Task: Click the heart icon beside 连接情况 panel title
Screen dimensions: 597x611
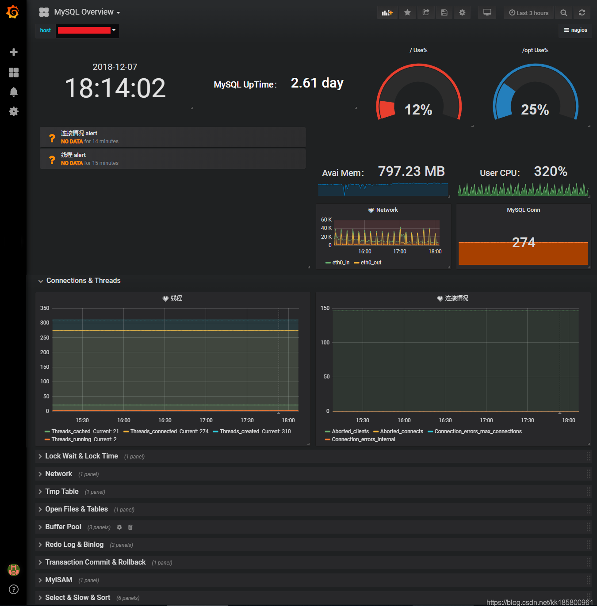Action: [440, 298]
